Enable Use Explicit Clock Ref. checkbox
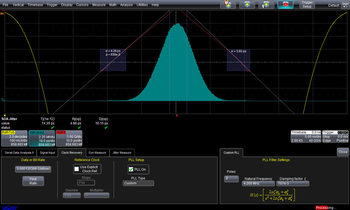 (x=77, y=169)
